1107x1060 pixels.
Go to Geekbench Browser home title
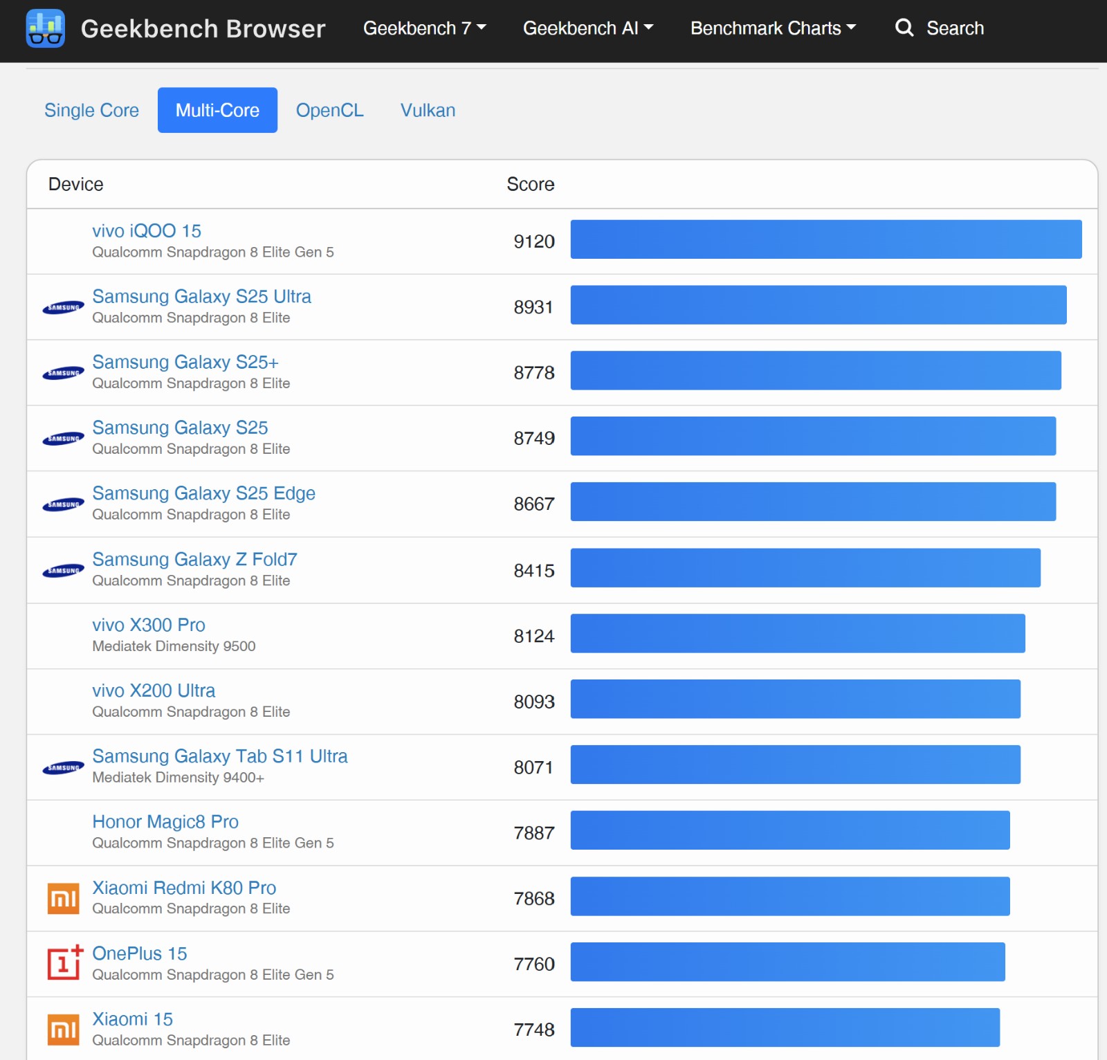click(203, 28)
